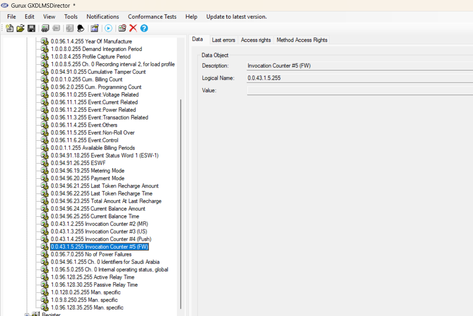
Task: Click the properties sheet toolbar icon
Action: coord(95,28)
